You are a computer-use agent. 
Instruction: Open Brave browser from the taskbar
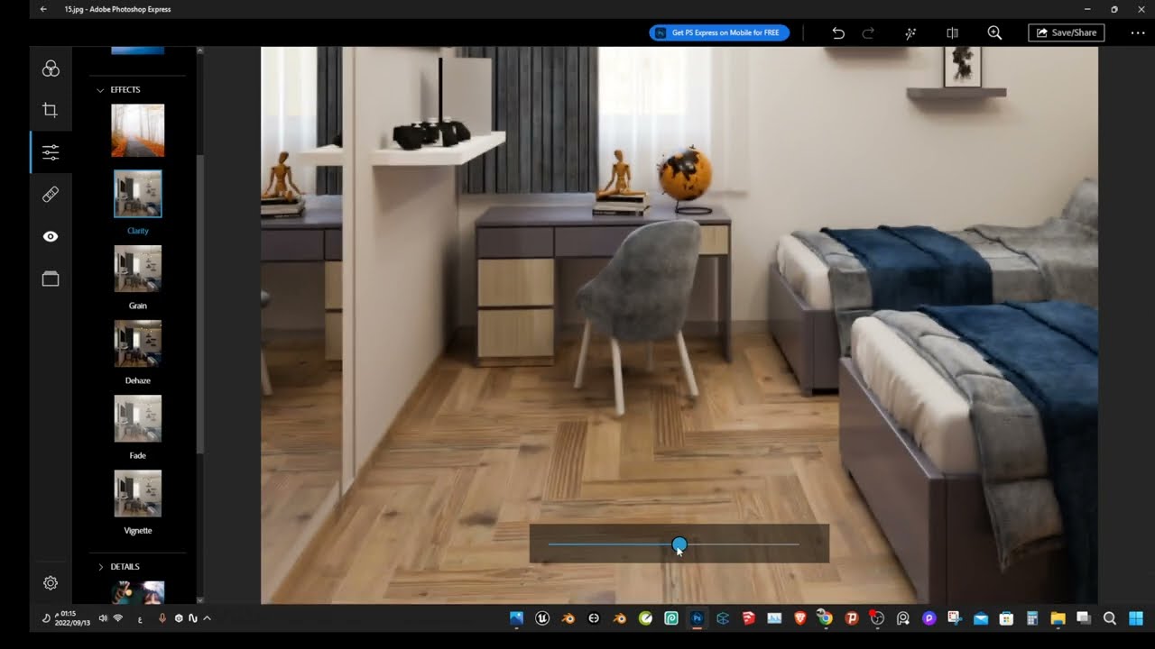(x=799, y=618)
